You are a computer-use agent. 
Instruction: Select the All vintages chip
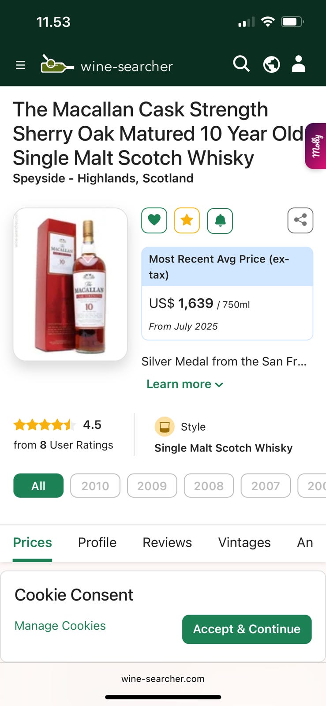tap(38, 486)
